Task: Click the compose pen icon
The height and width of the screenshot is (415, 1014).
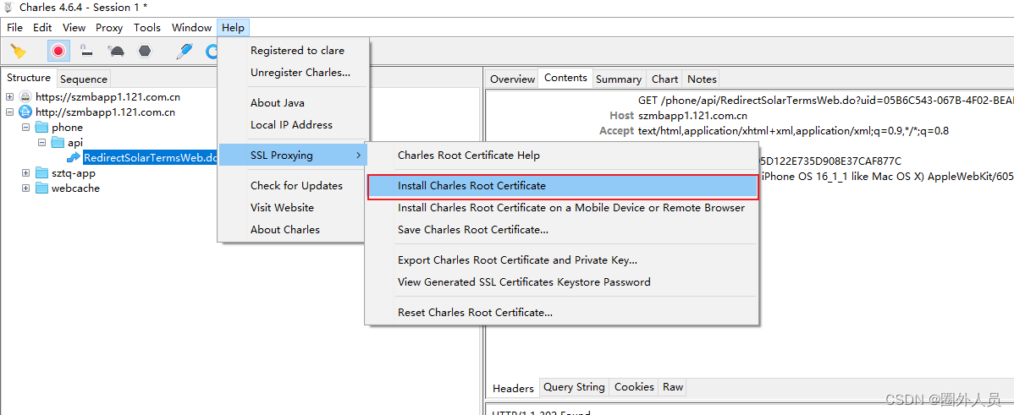Action: point(185,51)
